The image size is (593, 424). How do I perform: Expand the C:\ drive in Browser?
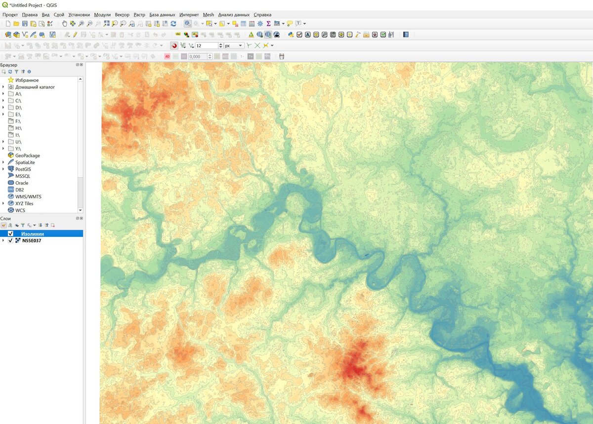pyautogui.click(x=3, y=101)
